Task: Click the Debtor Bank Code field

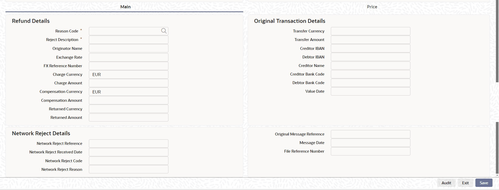Action: 371,83
